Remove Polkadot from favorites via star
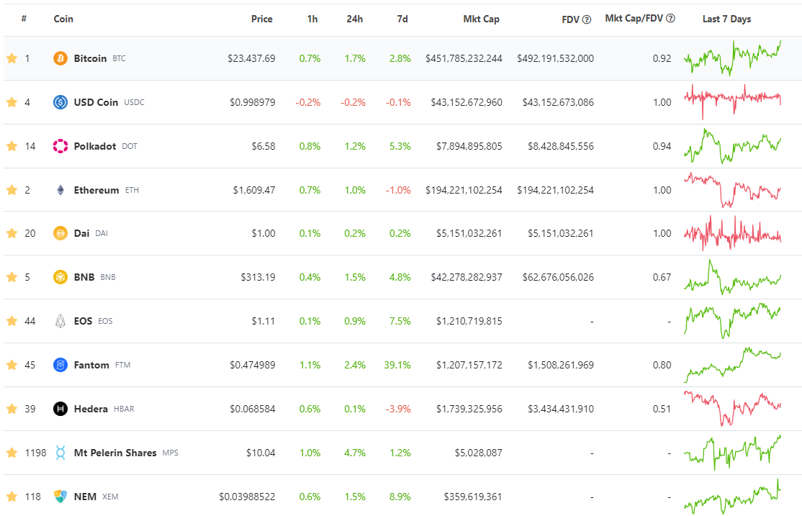 point(12,146)
